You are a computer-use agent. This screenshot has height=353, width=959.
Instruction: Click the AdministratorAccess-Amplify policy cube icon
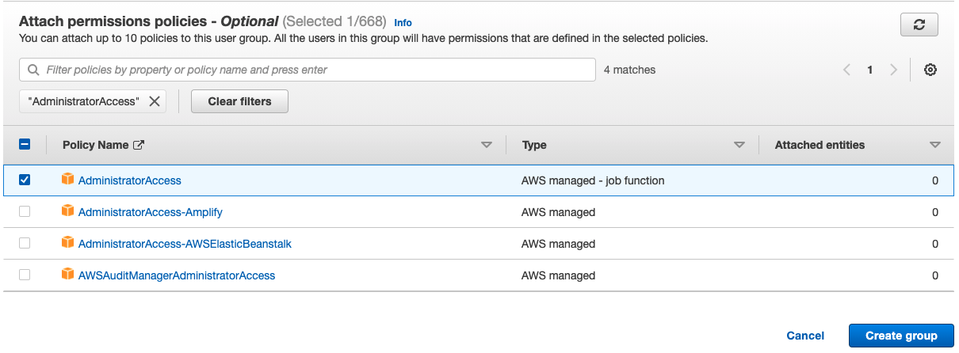[x=67, y=211]
